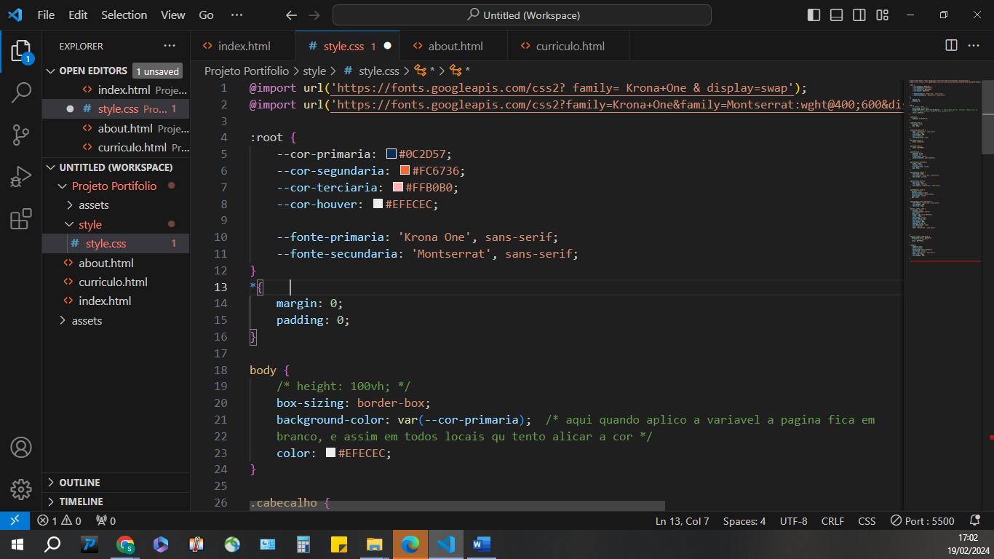Screen dimensions: 994x559
Task: Toggle the Primary Side Bar
Action: pos(814,15)
